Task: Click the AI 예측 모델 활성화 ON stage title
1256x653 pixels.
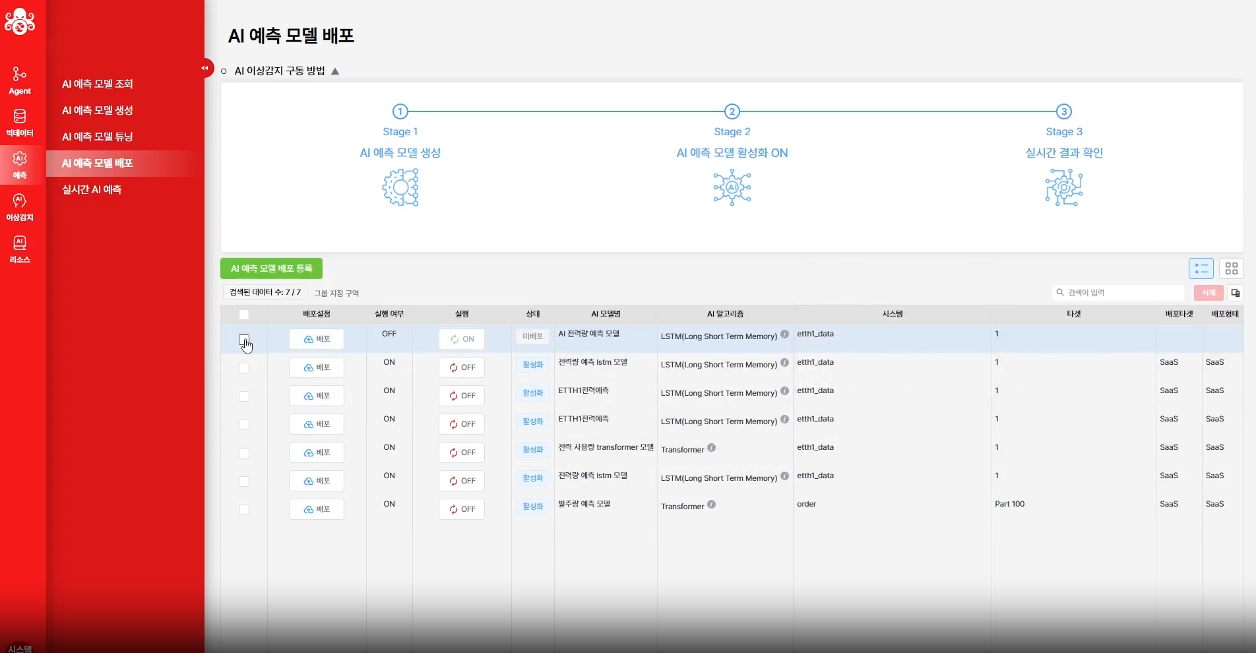Action: 732,153
